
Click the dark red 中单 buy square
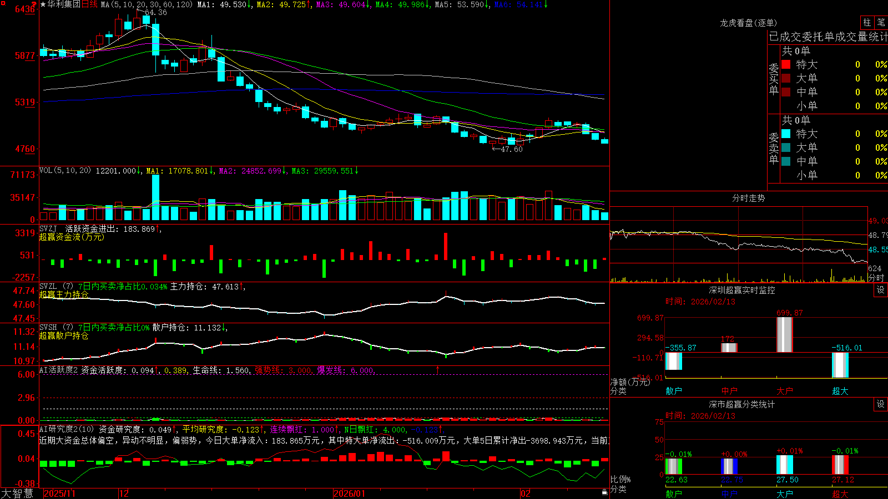tap(786, 92)
